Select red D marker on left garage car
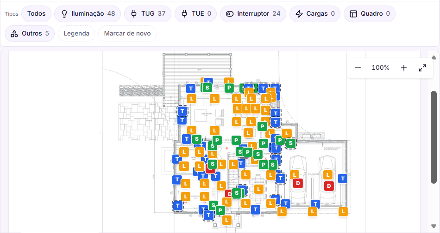 (x=298, y=184)
